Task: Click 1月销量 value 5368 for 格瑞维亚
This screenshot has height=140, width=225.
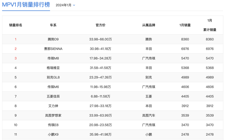Action: click(x=185, y=68)
